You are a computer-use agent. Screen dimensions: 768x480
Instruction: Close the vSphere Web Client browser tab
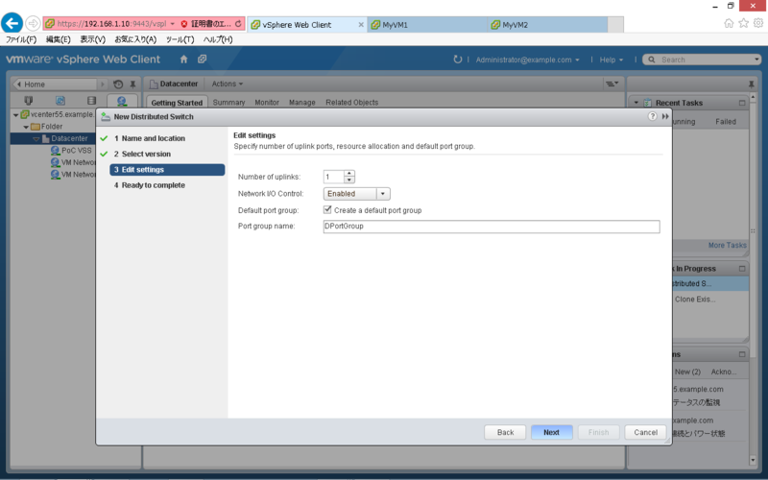tap(361, 25)
